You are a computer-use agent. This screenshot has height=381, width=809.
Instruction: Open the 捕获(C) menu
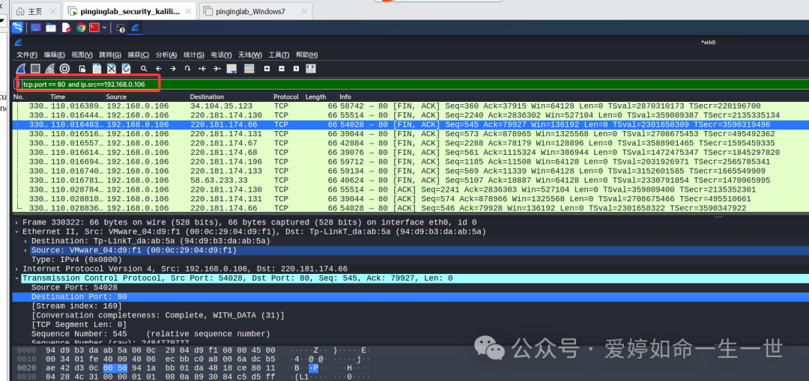click(x=139, y=55)
